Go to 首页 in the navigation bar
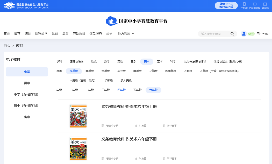 [7, 34]
